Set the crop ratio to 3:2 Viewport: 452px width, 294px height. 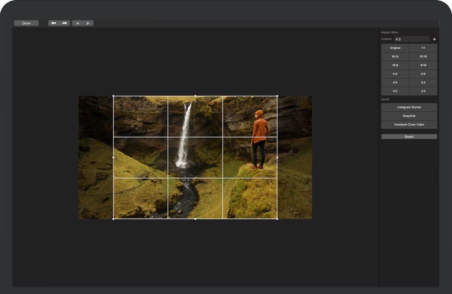[x=395, y=91]
